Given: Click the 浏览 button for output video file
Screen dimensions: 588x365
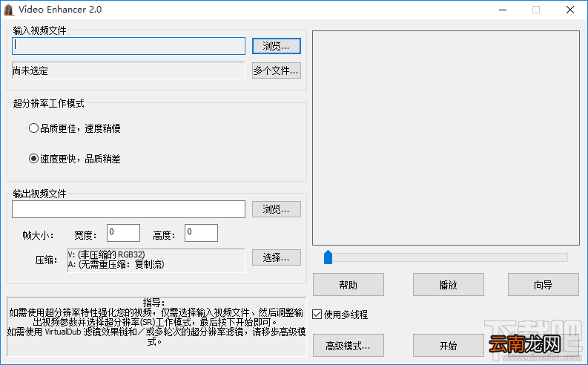Looking at the screenshot, I should click(277, 209).
